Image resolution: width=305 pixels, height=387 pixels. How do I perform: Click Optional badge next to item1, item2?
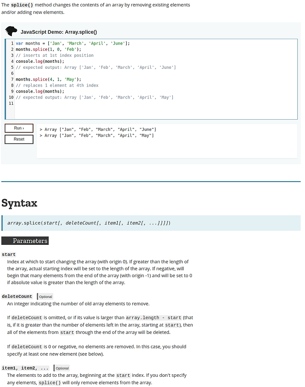pos(62,368)
